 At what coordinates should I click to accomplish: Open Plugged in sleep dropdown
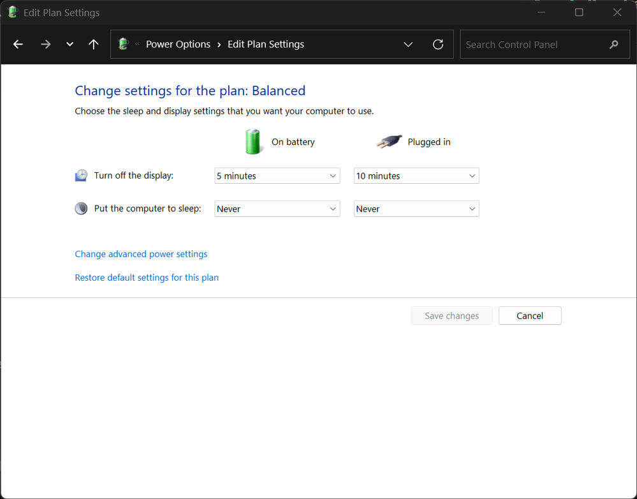coord(416,209)
